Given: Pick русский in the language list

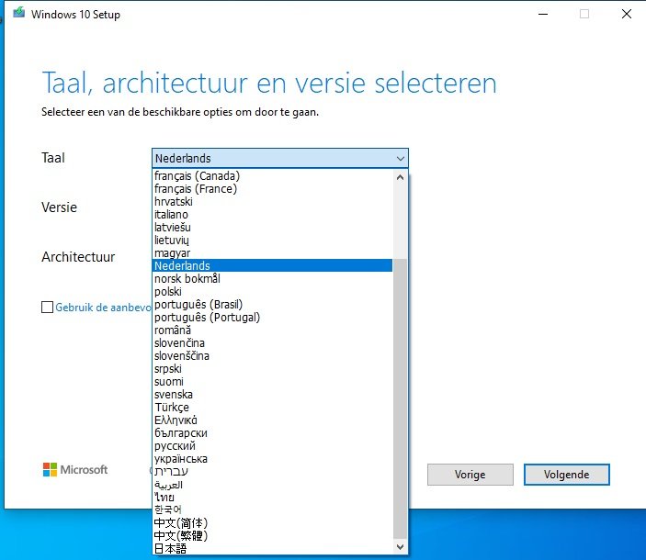Looking at the screenshot, I should point(272,445).
